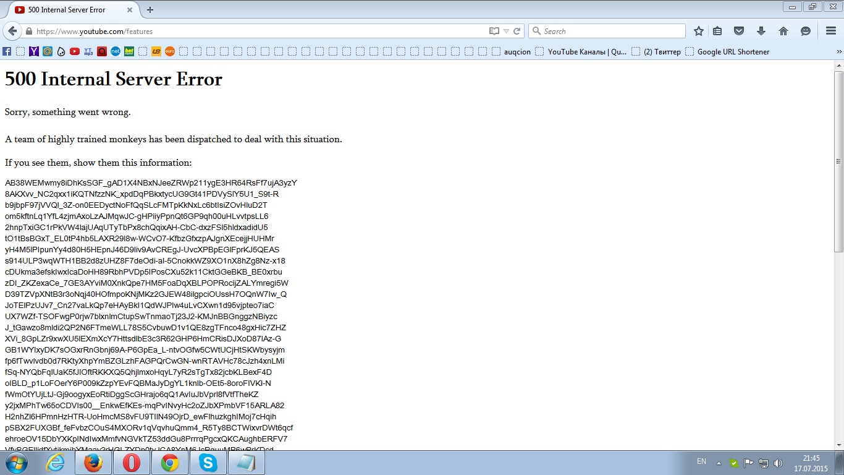Click the highly trained monkeys sentence
Viewport: 844px width, 475px height.
pos(174,139)
